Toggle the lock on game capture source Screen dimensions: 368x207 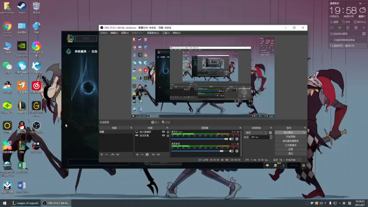(x=168, y=135)
